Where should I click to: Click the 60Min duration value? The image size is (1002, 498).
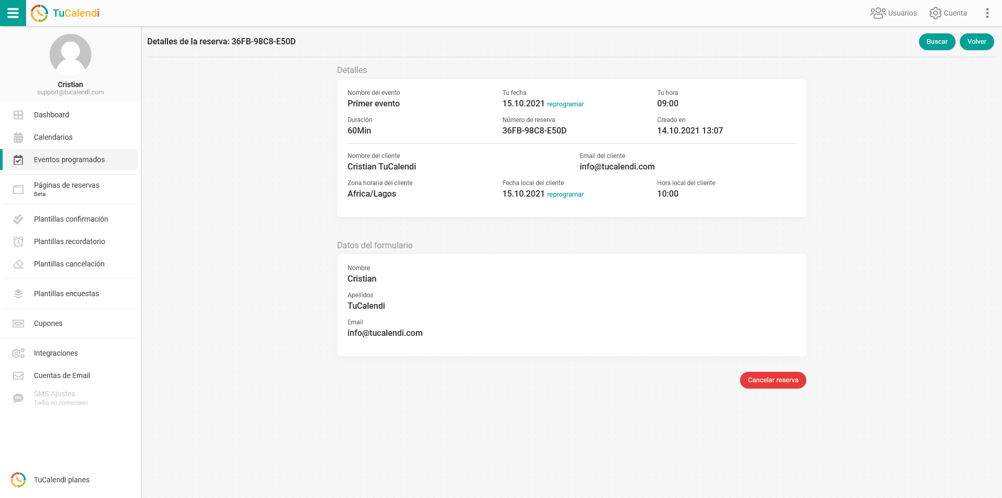[359, 131]
